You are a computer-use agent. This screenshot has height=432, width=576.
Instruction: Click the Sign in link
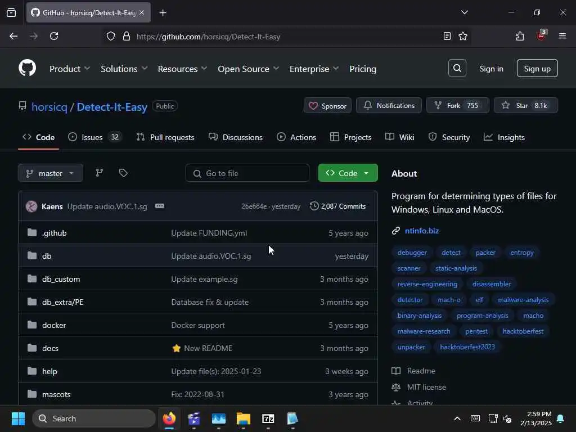[x=491, y=69]
